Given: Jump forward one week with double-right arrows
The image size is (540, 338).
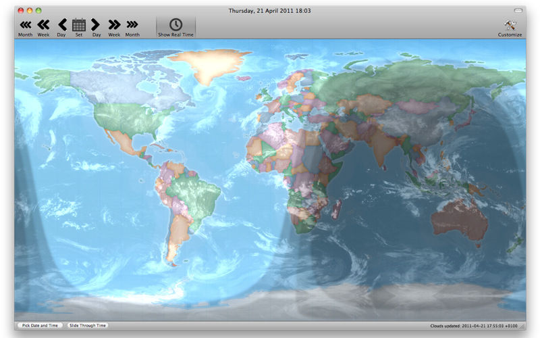Looking at the screenshot, I should [114, 25].
